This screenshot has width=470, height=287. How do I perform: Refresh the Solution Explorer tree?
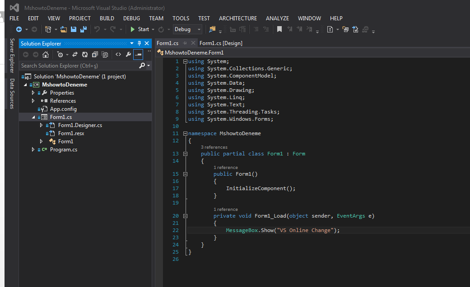click(85, 55)
